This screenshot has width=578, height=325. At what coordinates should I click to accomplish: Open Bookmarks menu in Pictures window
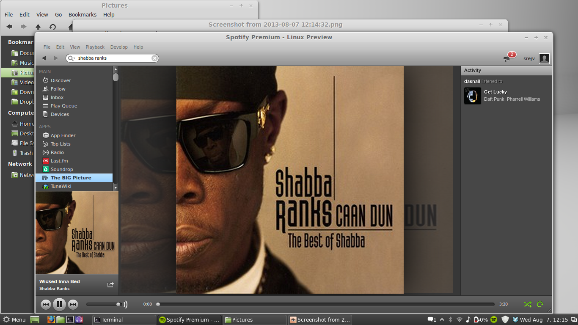click(83, 14)
